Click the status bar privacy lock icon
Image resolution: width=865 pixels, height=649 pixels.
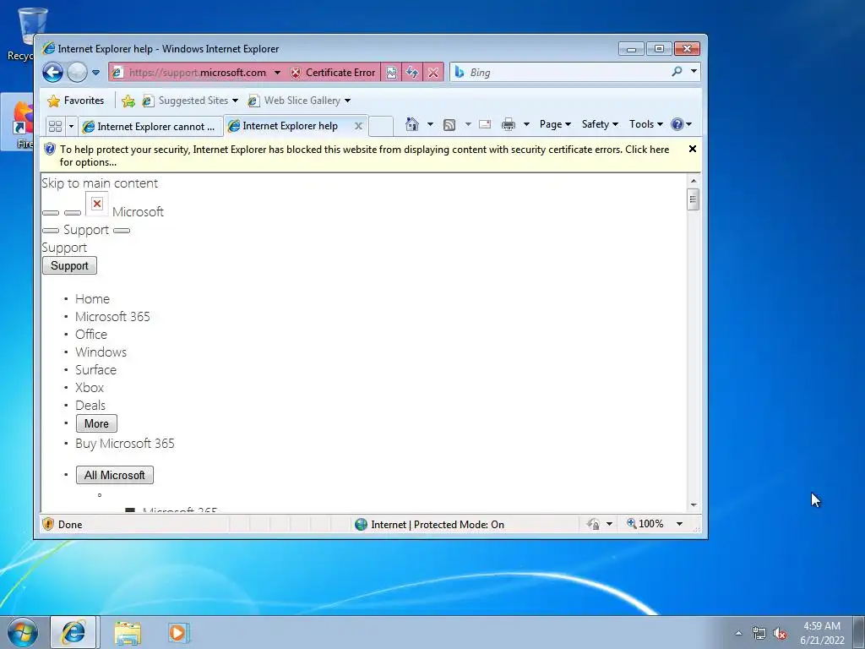point(594,524)
